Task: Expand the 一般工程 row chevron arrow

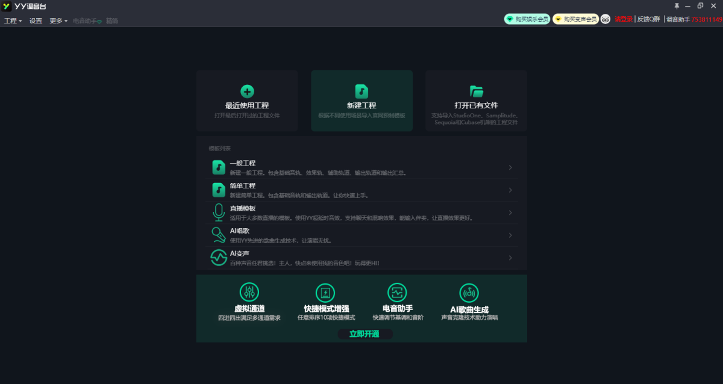Action: pos(510,167)
